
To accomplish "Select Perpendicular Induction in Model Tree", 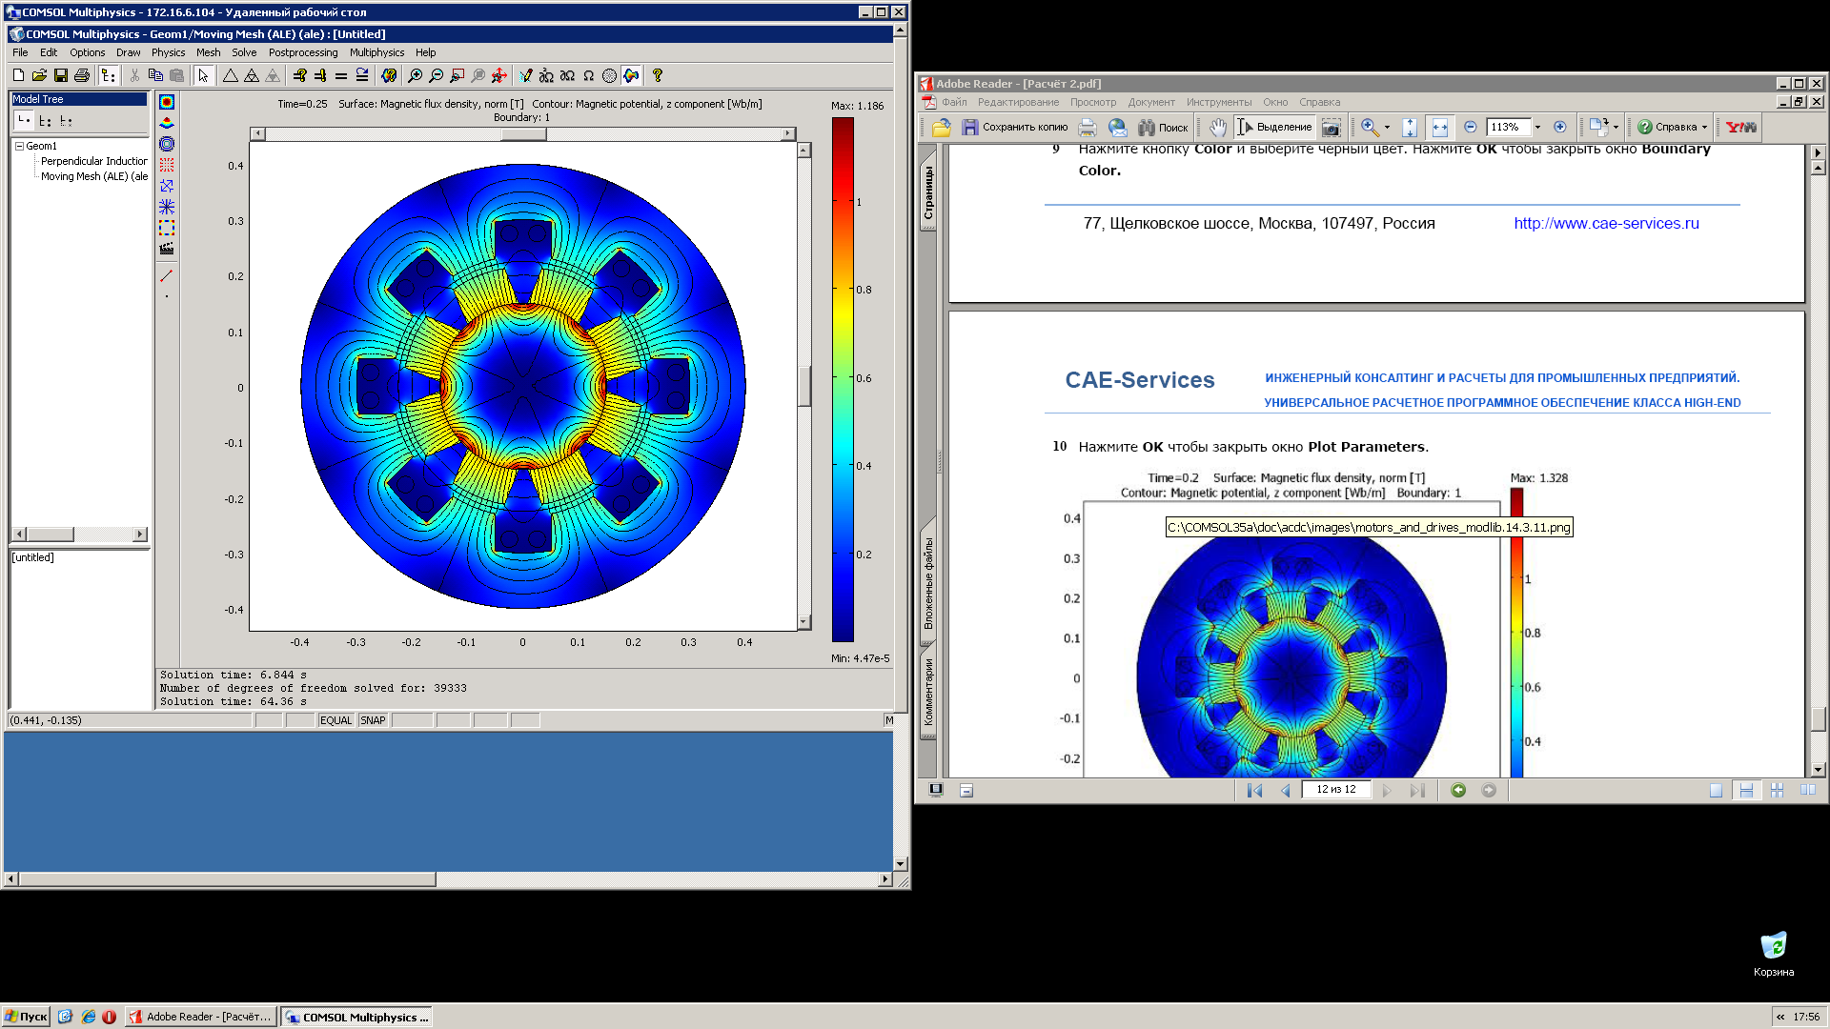I will tap(93, 161).
